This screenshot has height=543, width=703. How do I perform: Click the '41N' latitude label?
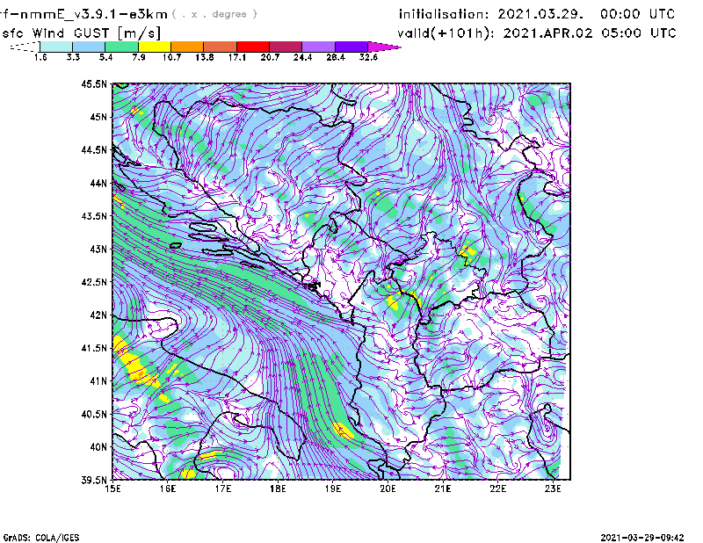click(x=98, y=381)
